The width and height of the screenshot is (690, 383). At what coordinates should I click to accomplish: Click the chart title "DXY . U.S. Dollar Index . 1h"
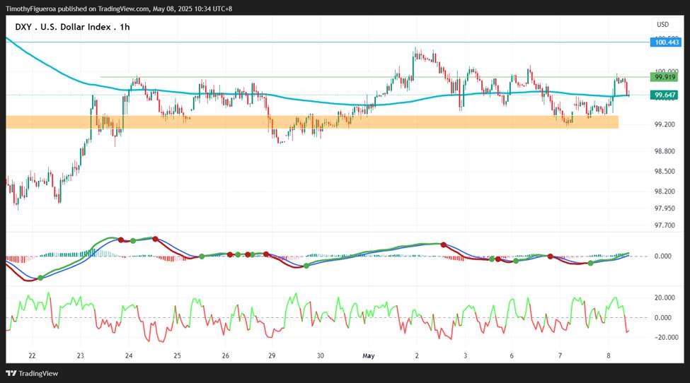point(72,27)
